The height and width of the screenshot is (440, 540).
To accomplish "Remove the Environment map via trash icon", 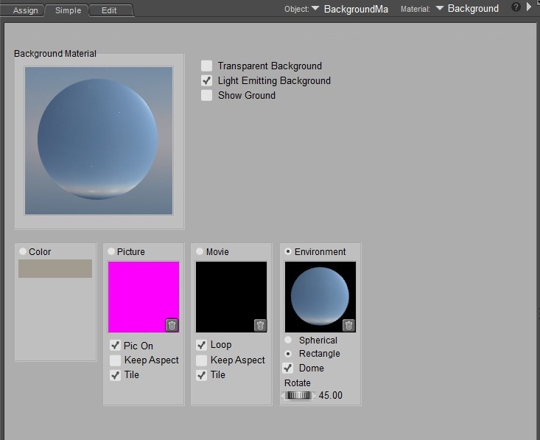I will click(x=348, y=325).
